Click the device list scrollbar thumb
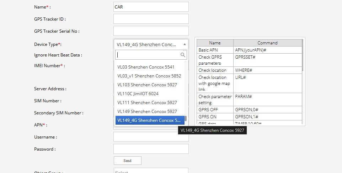 [x=186, y=119]
